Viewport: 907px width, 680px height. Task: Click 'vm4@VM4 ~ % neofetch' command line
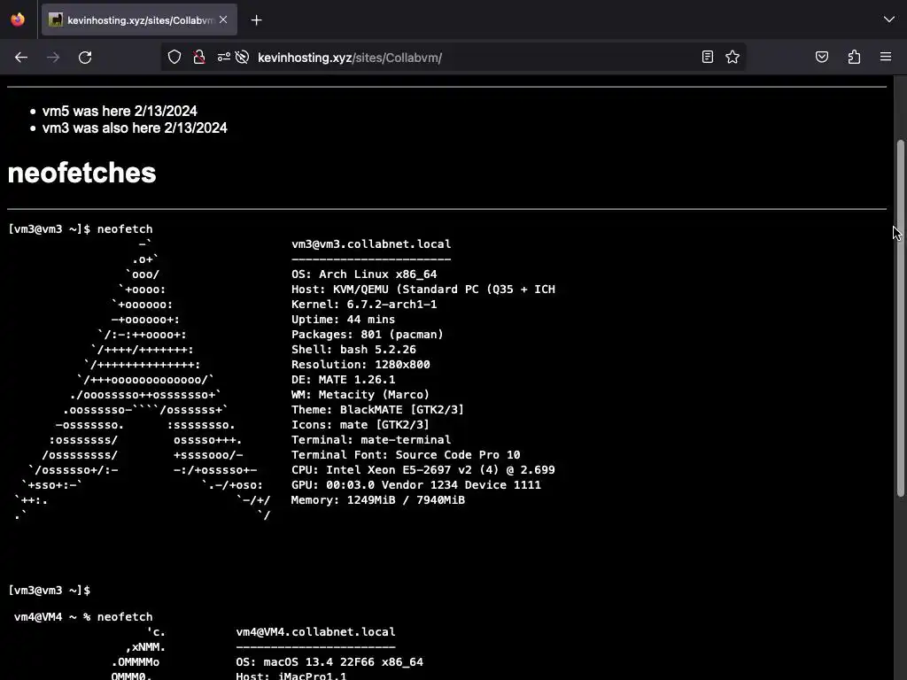point(83,617)
